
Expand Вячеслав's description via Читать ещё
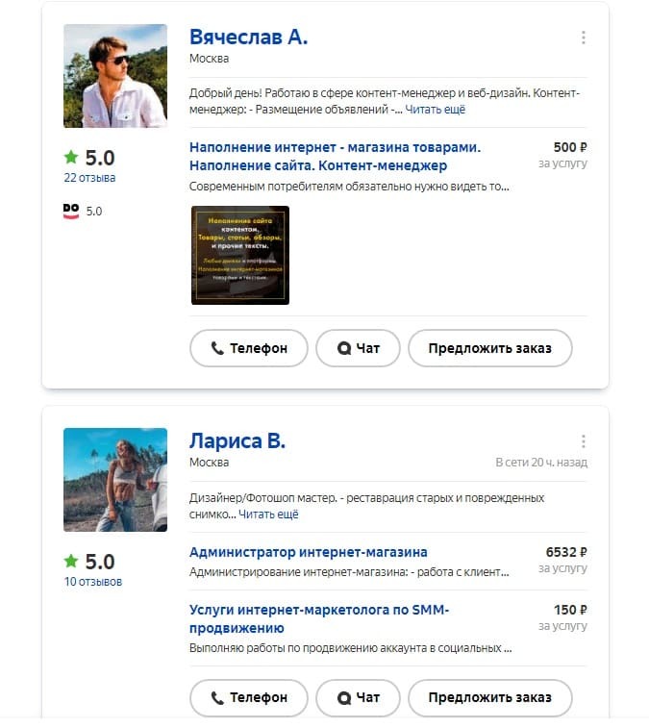pos(435,111)
